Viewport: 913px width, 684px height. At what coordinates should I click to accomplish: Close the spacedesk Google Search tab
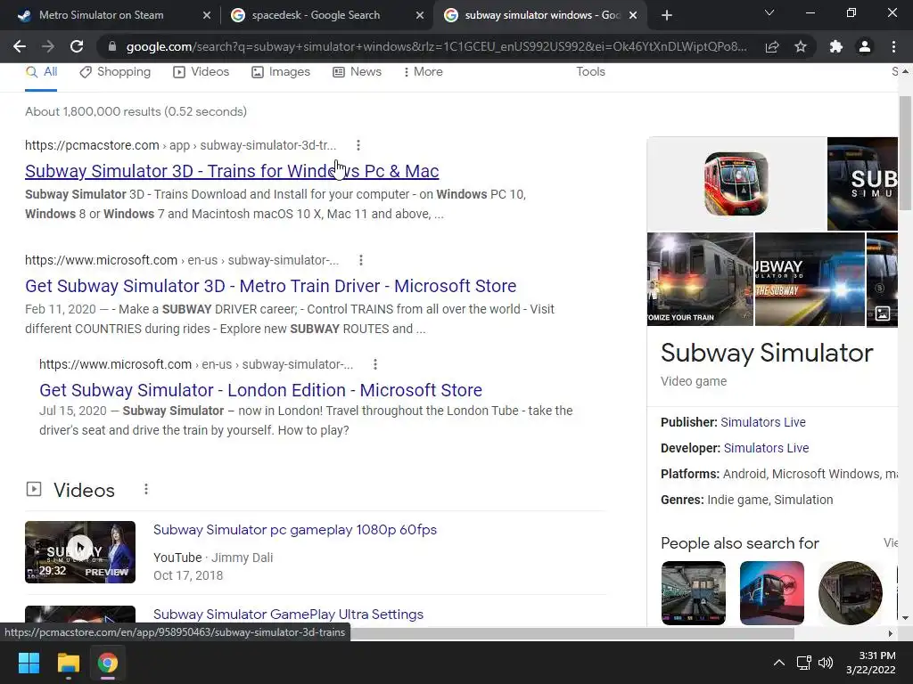[x=420, y=15]
